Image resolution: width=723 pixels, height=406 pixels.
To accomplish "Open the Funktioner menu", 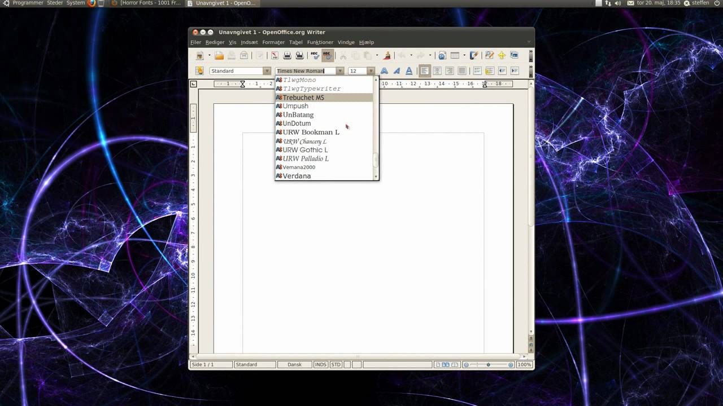I will (x=320, y=42).
